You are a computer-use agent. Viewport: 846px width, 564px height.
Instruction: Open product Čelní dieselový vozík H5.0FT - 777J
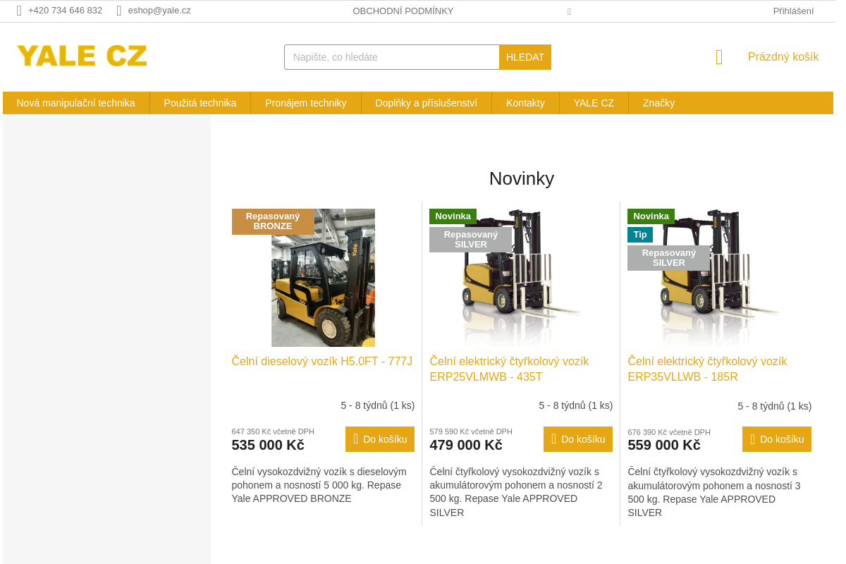321,360
